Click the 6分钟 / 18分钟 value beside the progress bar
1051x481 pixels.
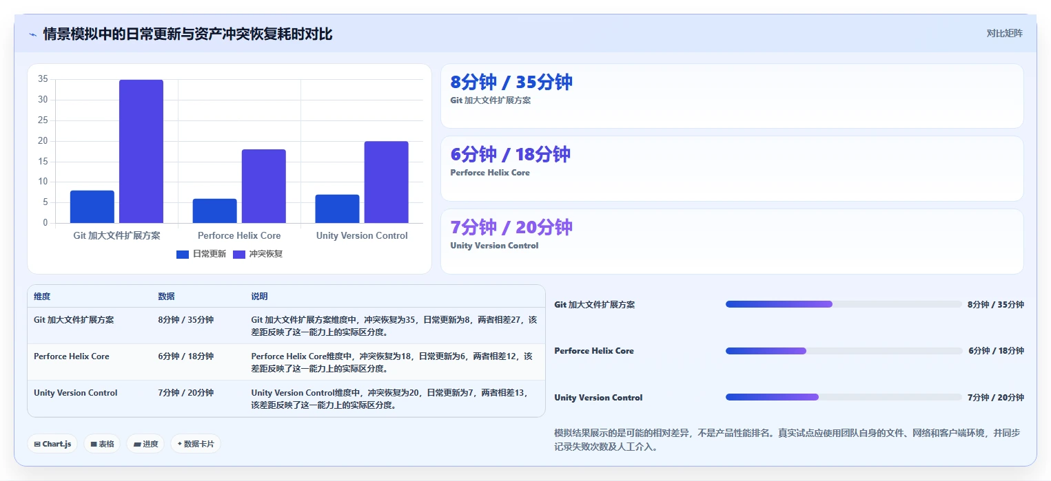(996, 351)
